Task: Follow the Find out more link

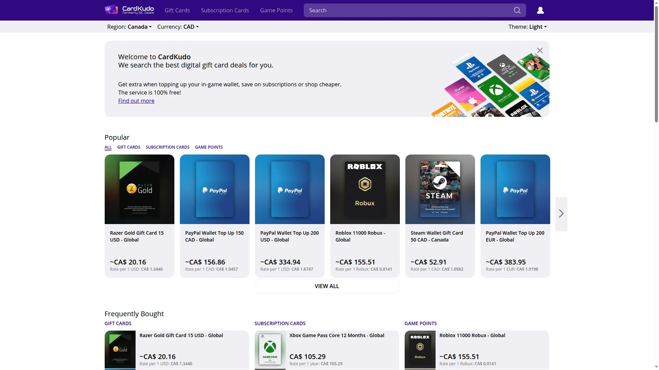Action: tap(136, 101)
